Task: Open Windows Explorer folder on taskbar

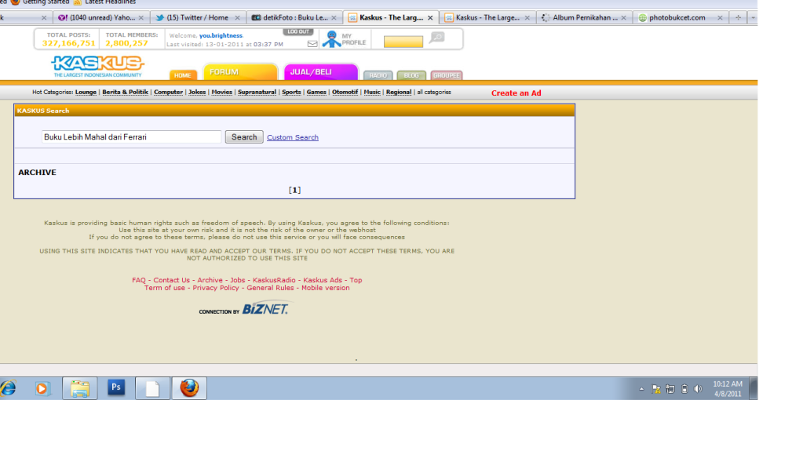Action: click(x=79, y=388)
